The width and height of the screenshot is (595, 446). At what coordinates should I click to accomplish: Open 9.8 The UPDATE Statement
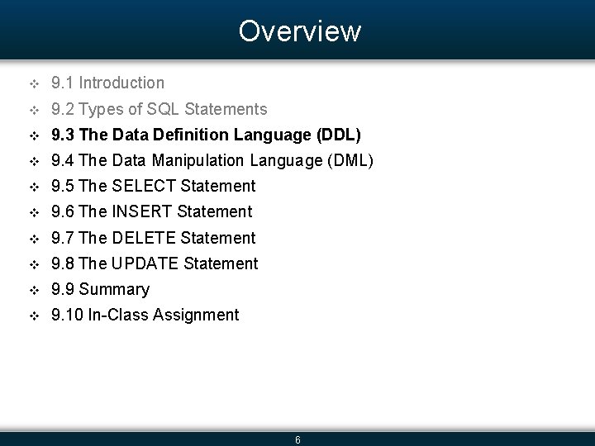tap(155, 263)
